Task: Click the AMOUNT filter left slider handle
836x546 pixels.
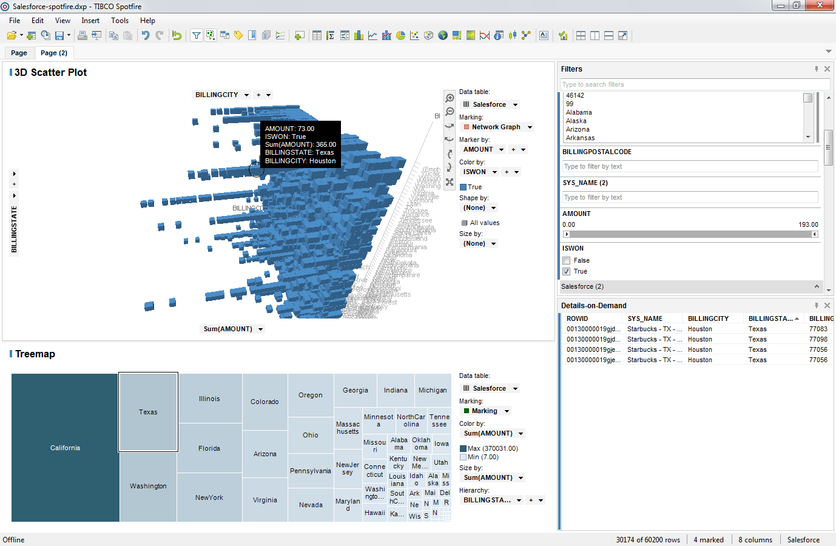Action: (x=567, y=234)
